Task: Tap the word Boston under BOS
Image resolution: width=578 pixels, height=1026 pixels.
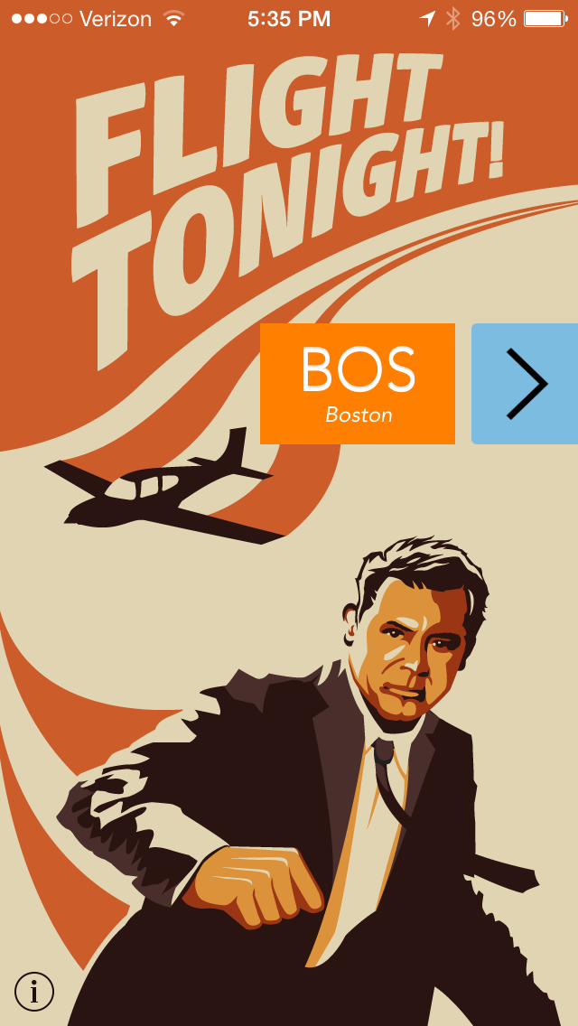Action: (359, 415)
